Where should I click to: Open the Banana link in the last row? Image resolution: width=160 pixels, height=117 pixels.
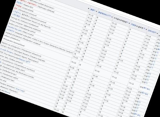pyautogui.click(x=7, y=92)
